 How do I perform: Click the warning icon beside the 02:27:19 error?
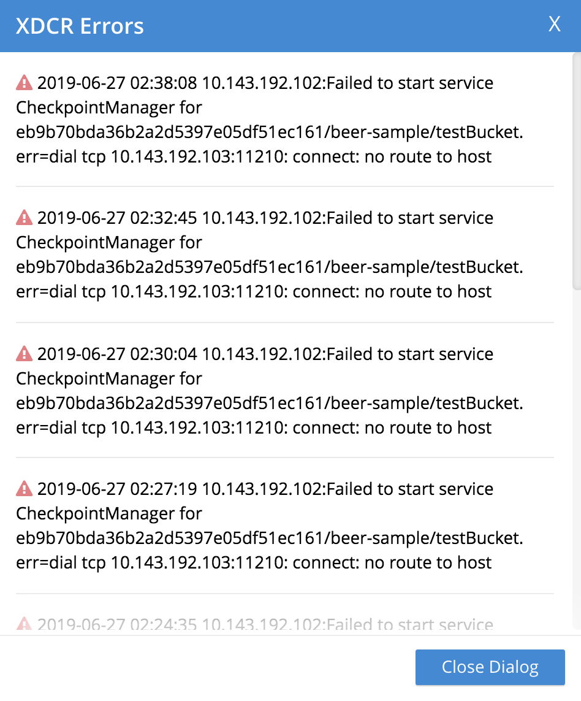tap(23, 489)
